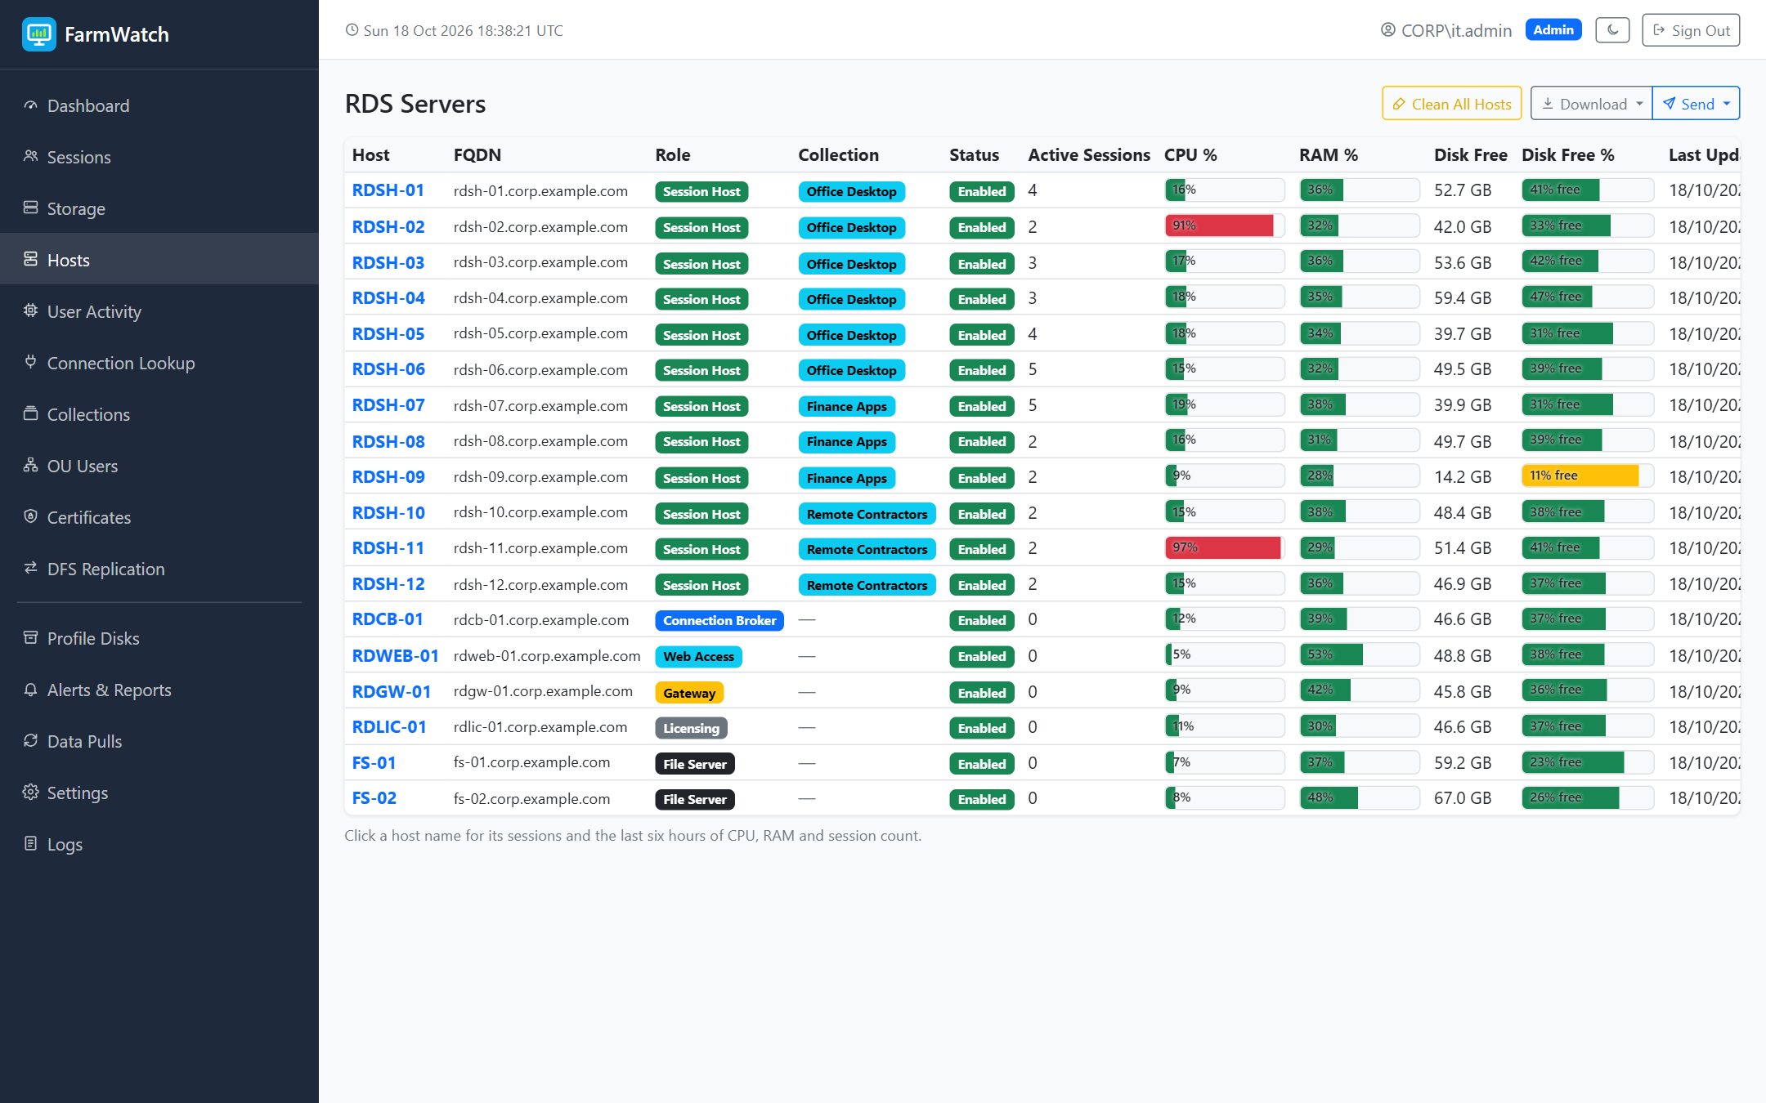Open the FS-02 host link
Viewport: 1766px width, 1103px height.
(374, 797)
